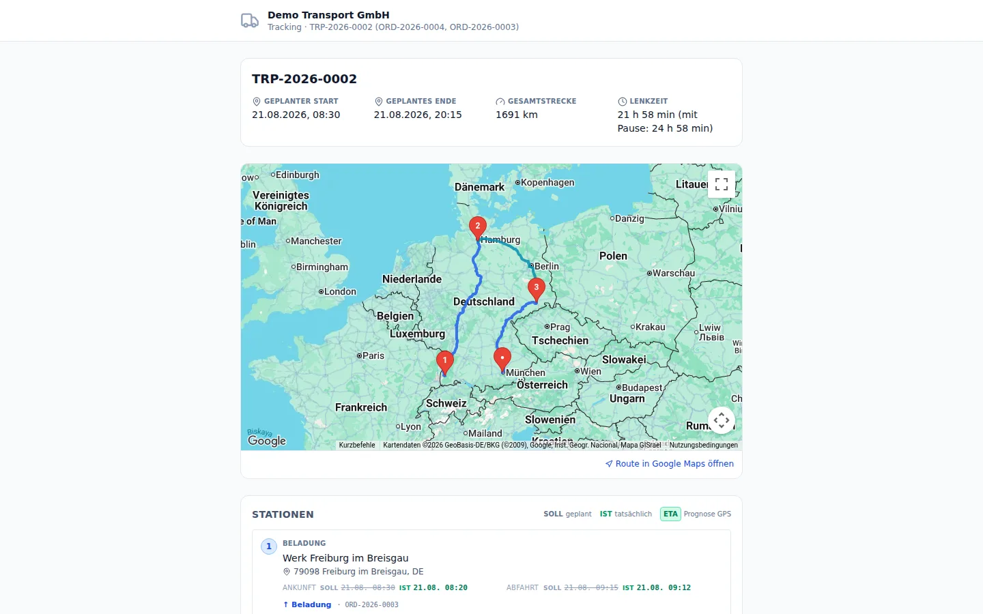Click the pin icon beside Geplantes Ende

pos(379,102)
